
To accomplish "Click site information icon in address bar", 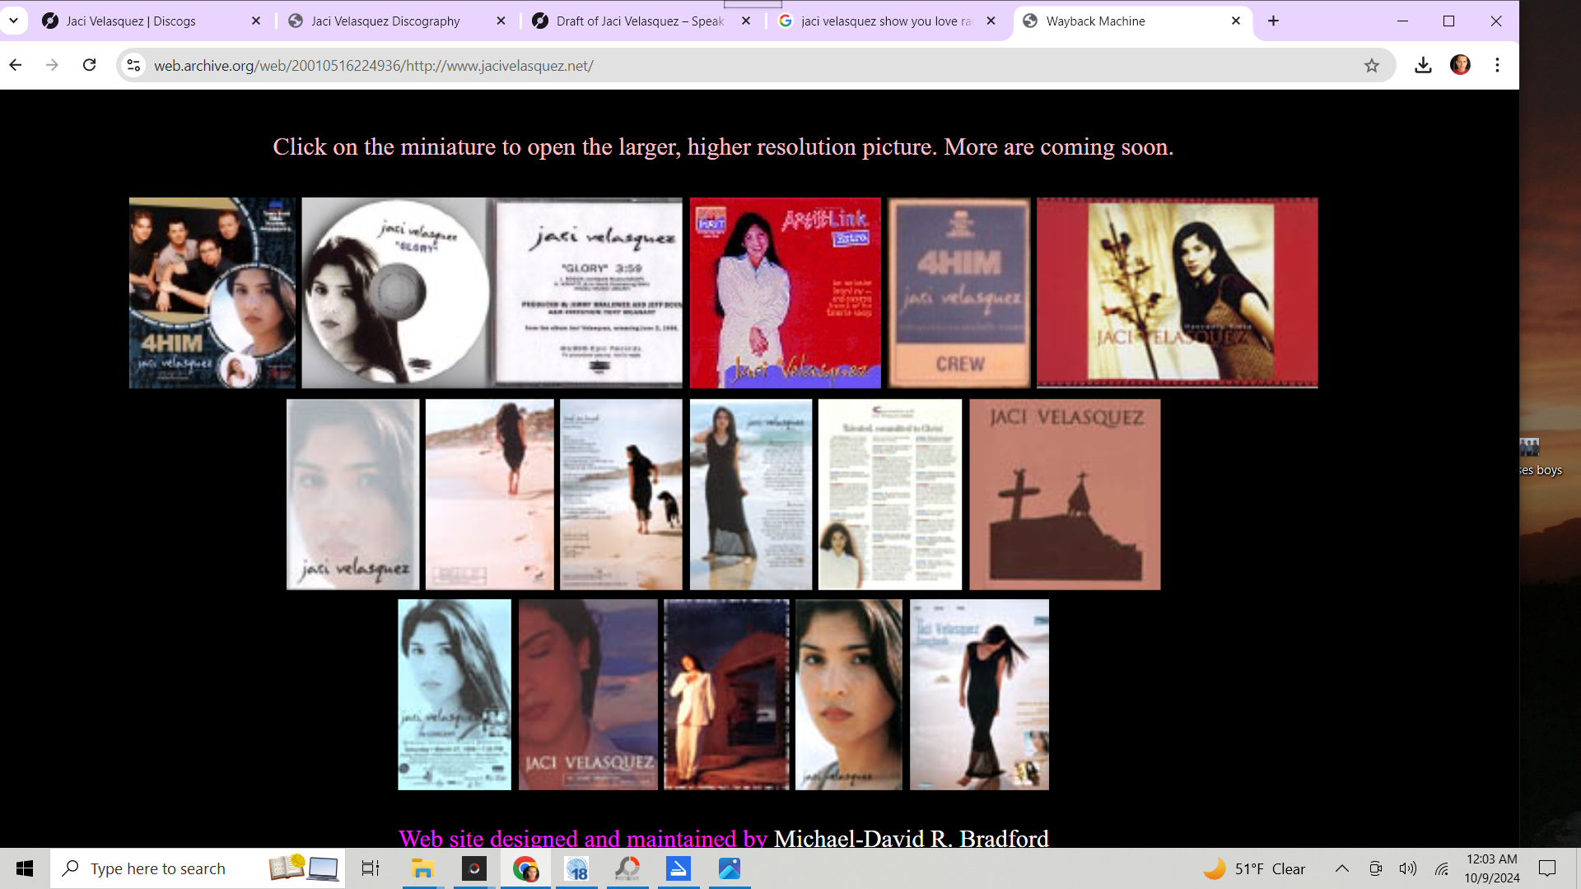I will coord(133,65).
